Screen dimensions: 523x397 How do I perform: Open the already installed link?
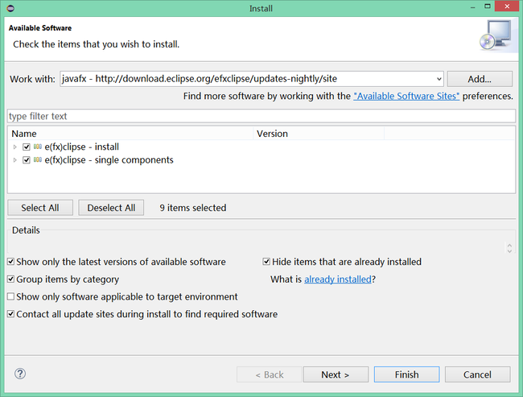pyautogui.click(x=338, y=279)
